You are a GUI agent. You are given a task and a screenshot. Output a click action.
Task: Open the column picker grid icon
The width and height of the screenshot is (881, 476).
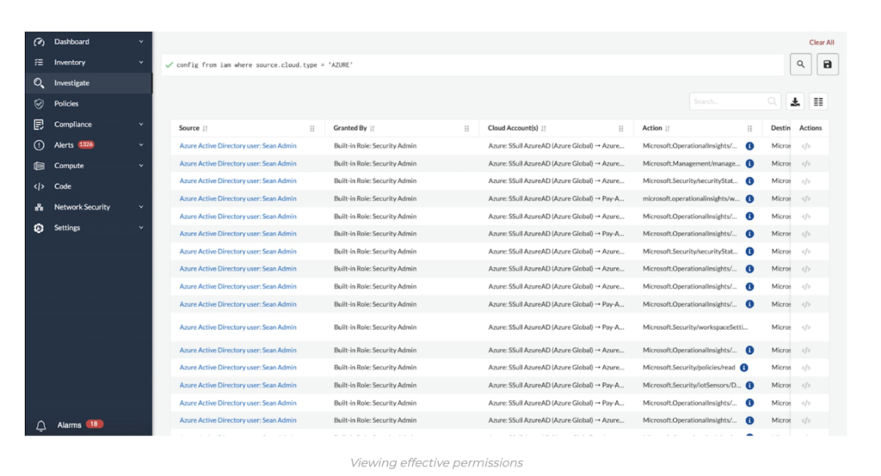click(x=819, y=101)
